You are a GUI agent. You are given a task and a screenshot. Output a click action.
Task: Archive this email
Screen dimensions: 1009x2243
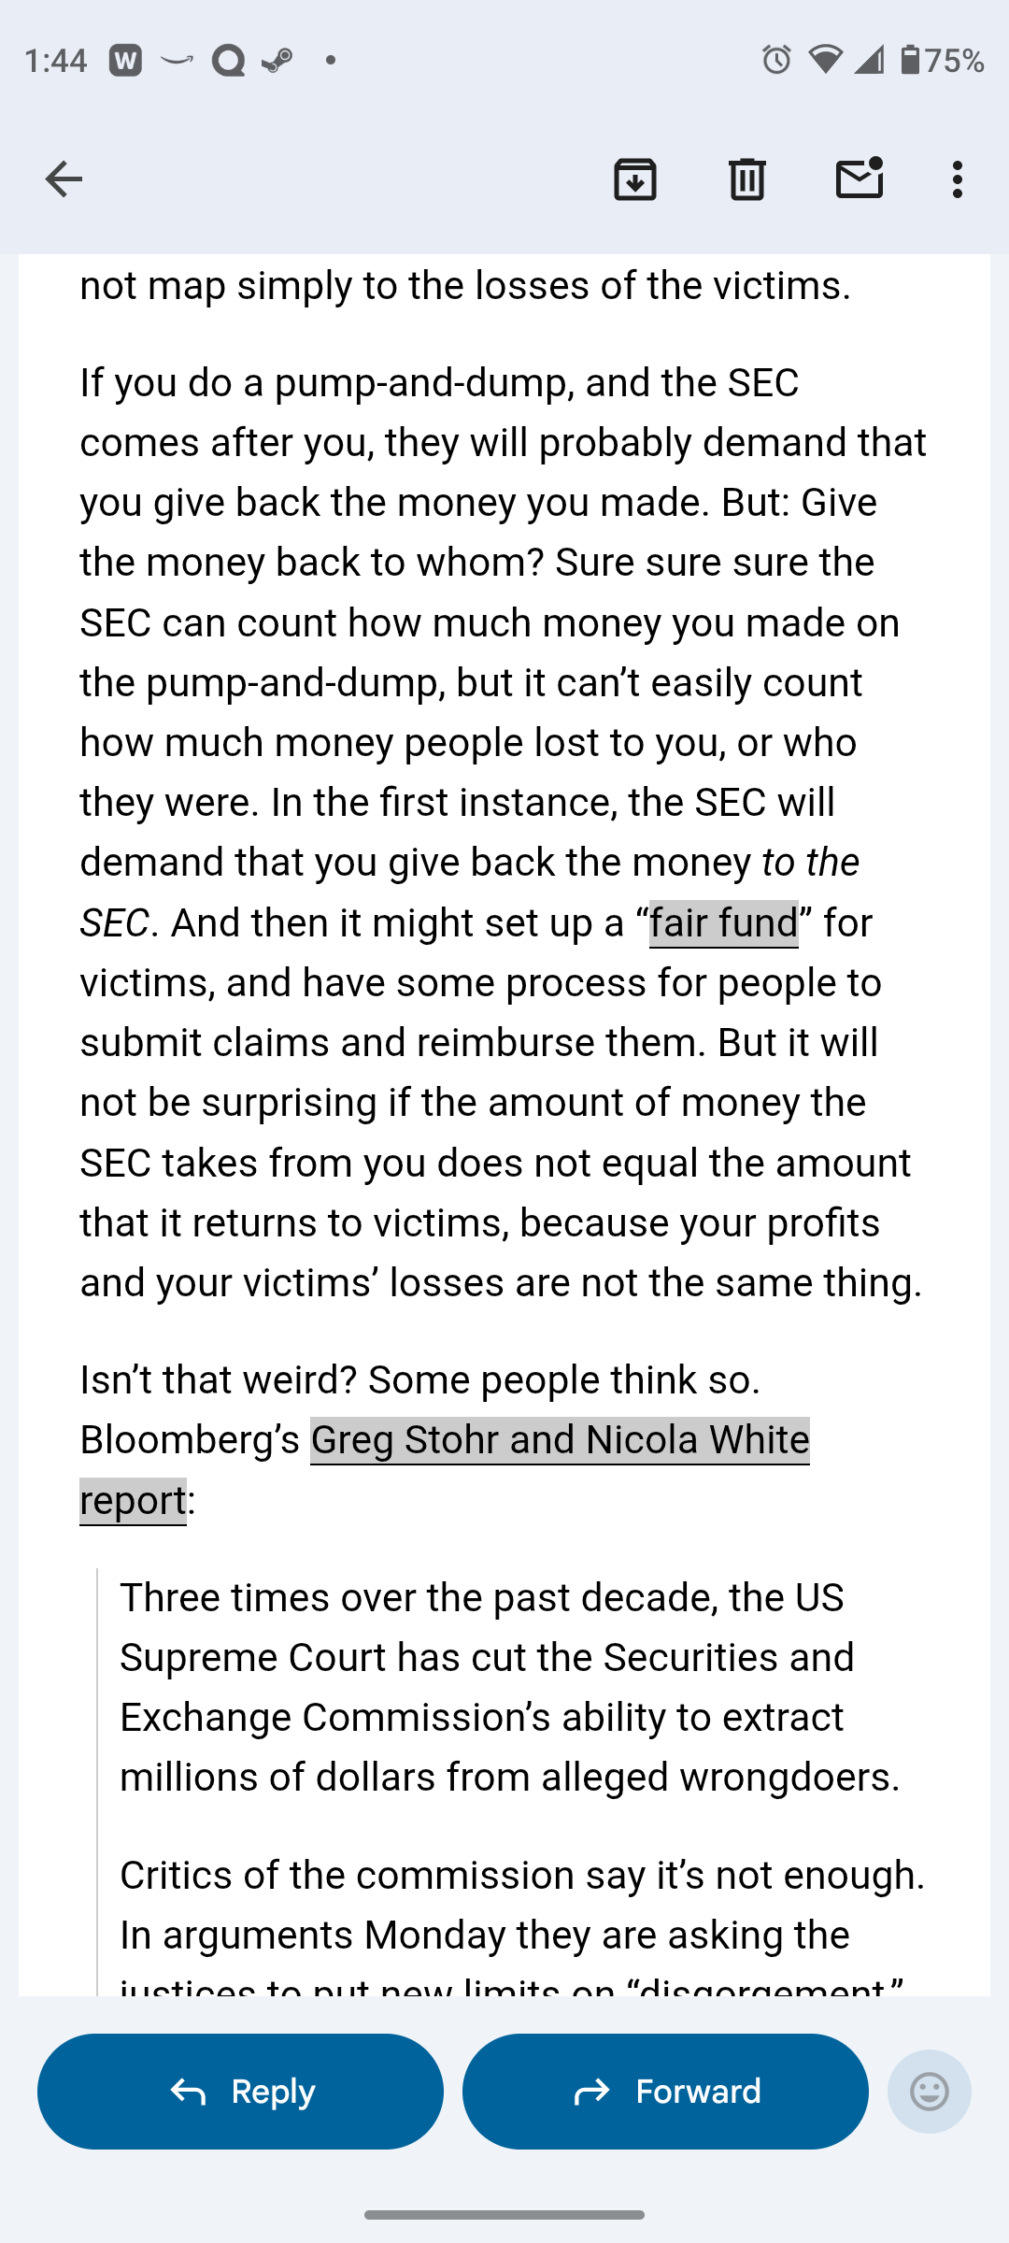coord(635,179)
